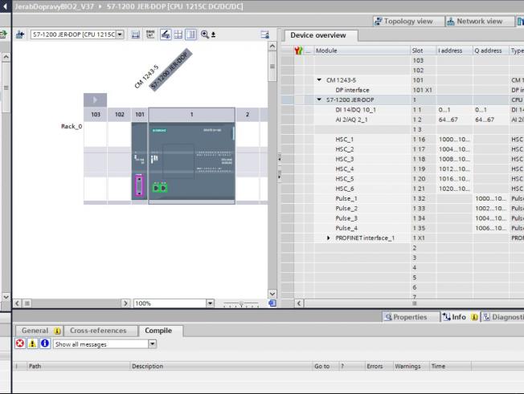Click the Description column header in Compile
This screenshot has height=394, width=524.
point(220,366)
